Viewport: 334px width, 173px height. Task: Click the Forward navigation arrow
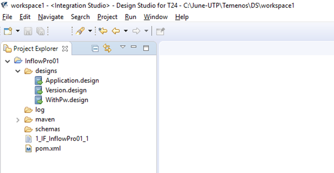click(136, 31)
